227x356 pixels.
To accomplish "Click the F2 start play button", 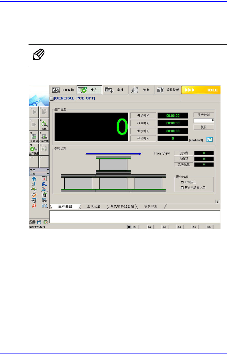I will point(34,112).
